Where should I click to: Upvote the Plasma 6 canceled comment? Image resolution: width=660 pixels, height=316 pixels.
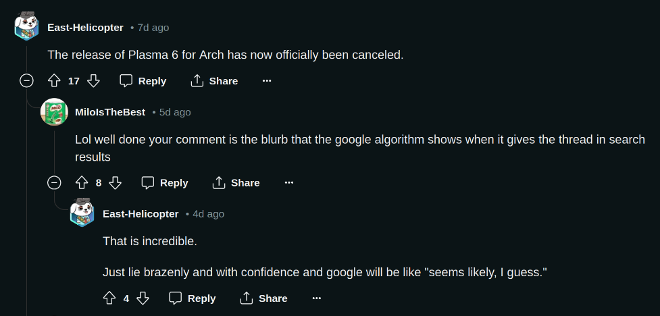coord(55,81)
